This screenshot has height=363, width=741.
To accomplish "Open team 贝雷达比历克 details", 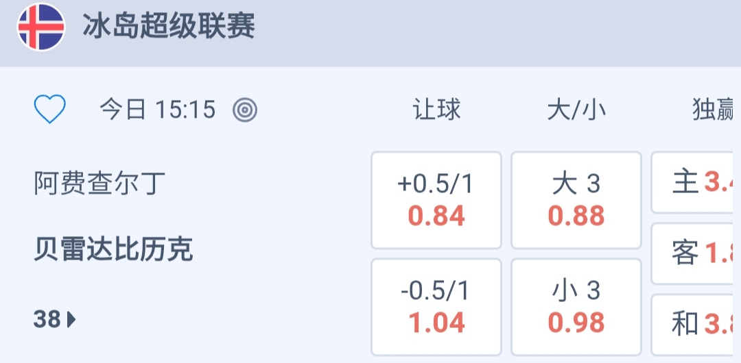I will 113,249.
